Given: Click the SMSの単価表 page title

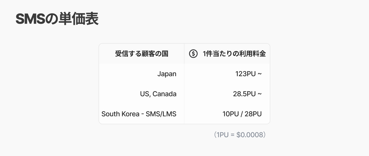Looking at the screenshot, I should (x=57, y=19).
